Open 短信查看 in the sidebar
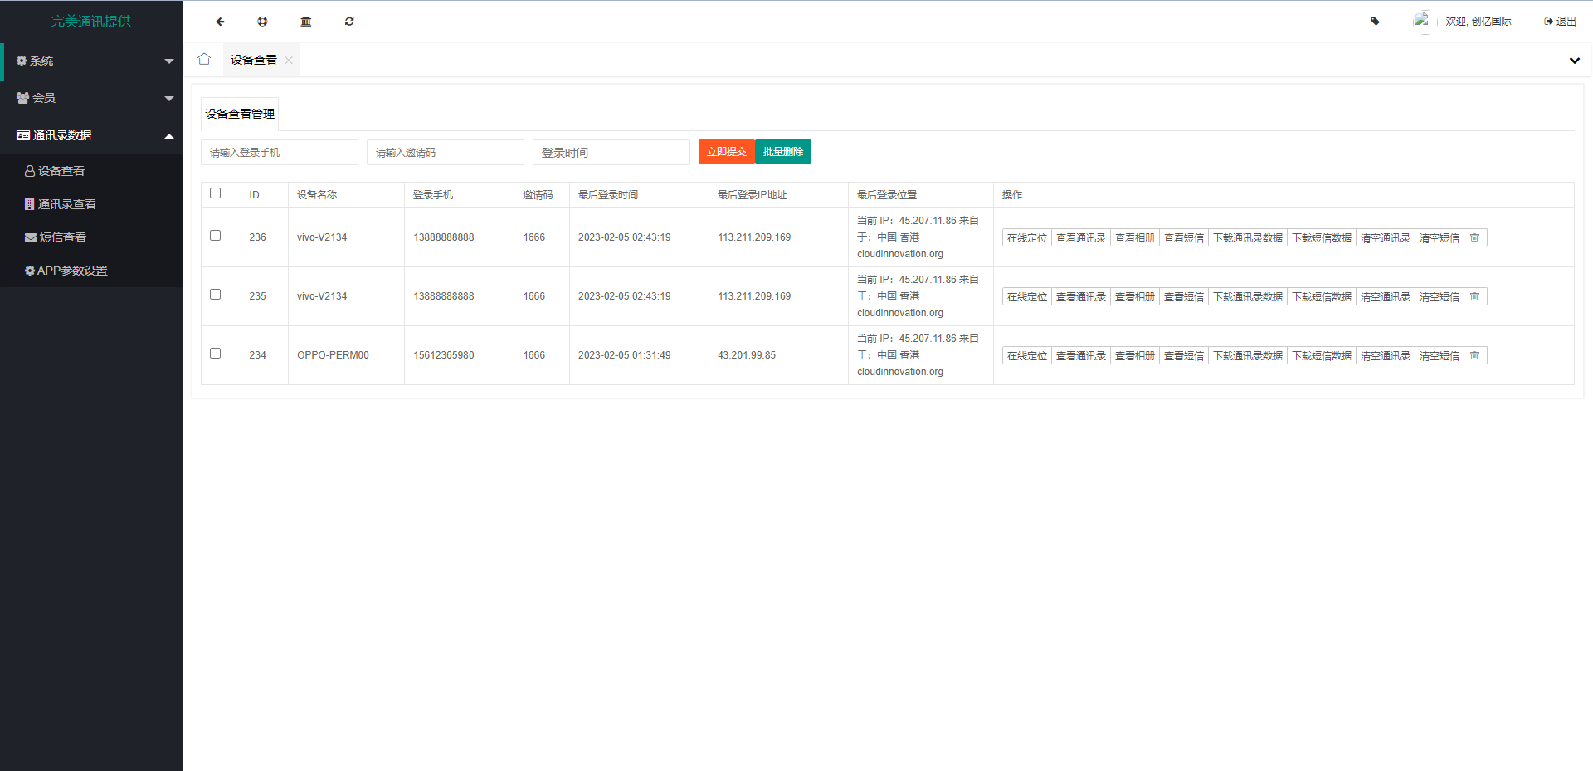This screenshot has width=1593, height=771. click(62, 237)
